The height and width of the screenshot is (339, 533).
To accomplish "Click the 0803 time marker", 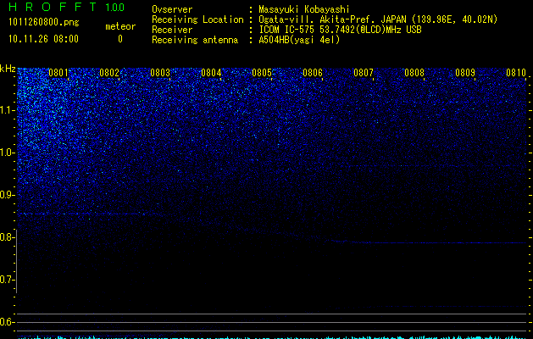I will (160, 73).
